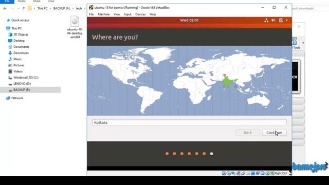The width and height of the screenshot is (329, 185).
Task: Click Explorer back arrow
Action: tap(5, 8)
